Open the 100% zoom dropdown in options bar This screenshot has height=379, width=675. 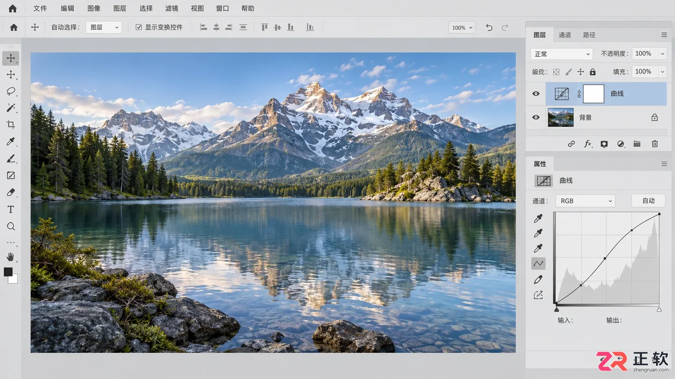tap(462, 28)
